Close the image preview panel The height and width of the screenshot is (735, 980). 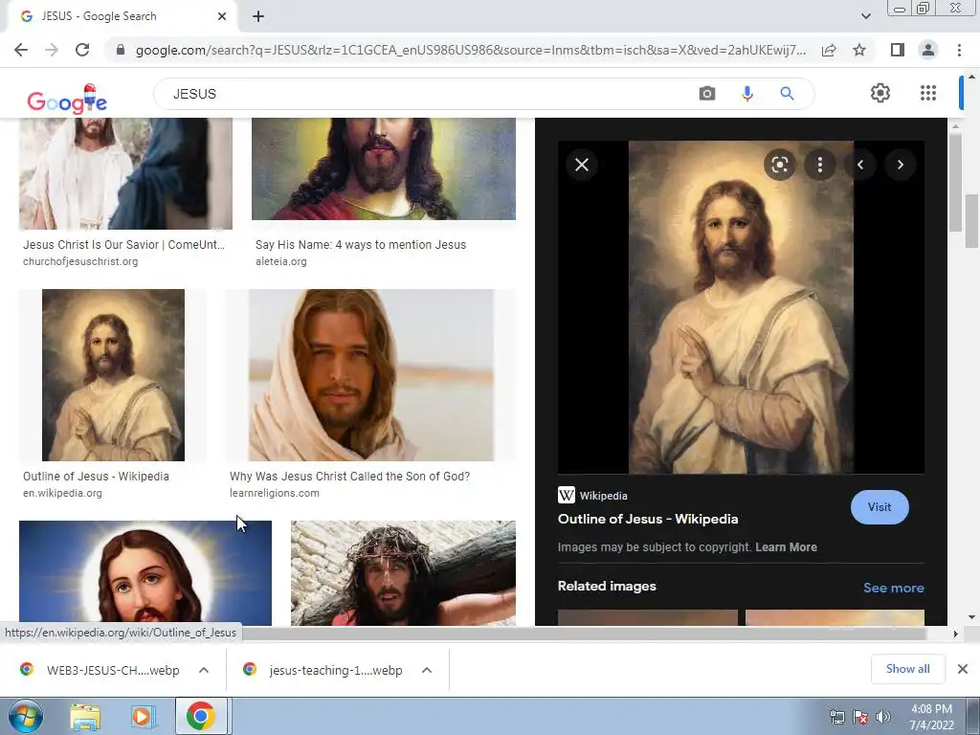tap(582, 165)
